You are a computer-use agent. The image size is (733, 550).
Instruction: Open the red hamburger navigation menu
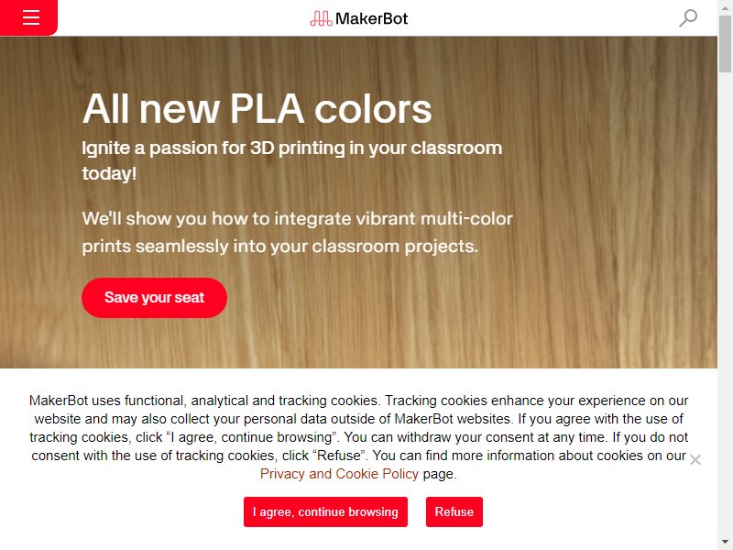pos(31,17)
